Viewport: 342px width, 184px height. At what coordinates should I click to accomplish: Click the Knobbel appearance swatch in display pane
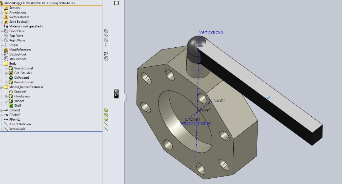pyautogui.click(x=116, y=91)
